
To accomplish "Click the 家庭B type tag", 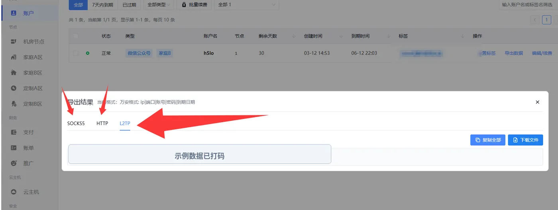I will [165, 53].
